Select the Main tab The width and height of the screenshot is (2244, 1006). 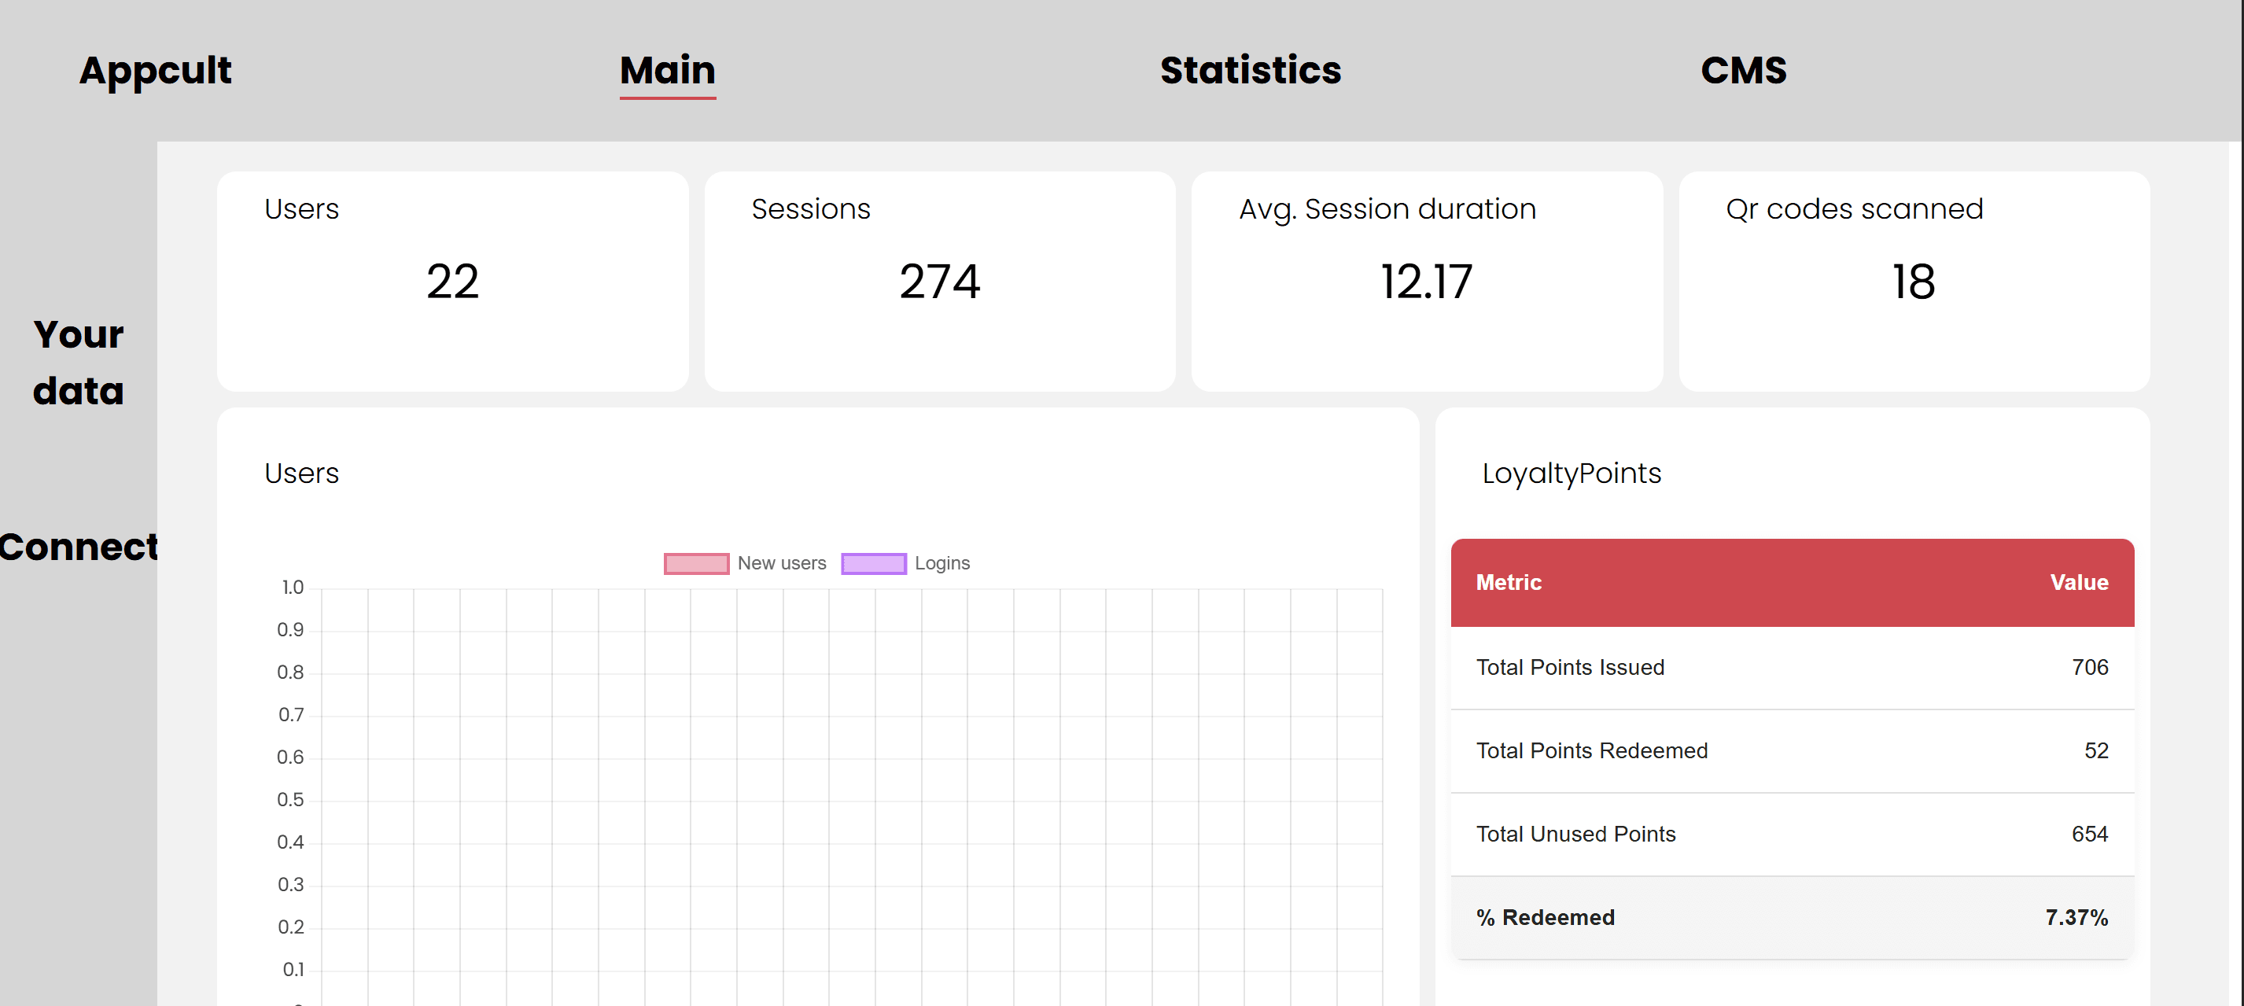click(x=666, y=71)
